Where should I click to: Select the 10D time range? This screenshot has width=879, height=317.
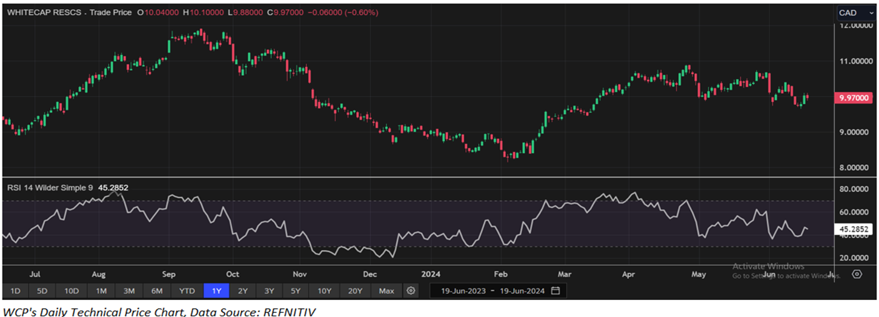[71, 291]
